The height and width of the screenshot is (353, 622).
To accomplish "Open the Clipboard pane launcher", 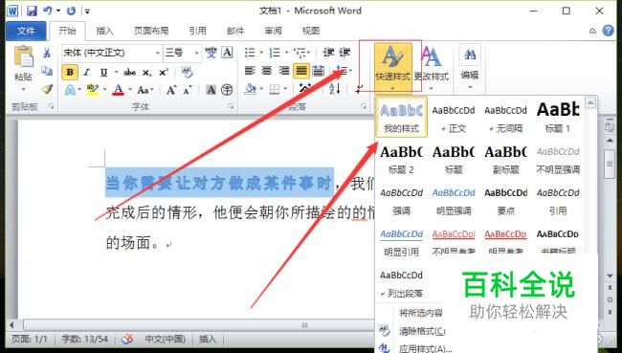I will pyautogui.click(x=51, y=107).
